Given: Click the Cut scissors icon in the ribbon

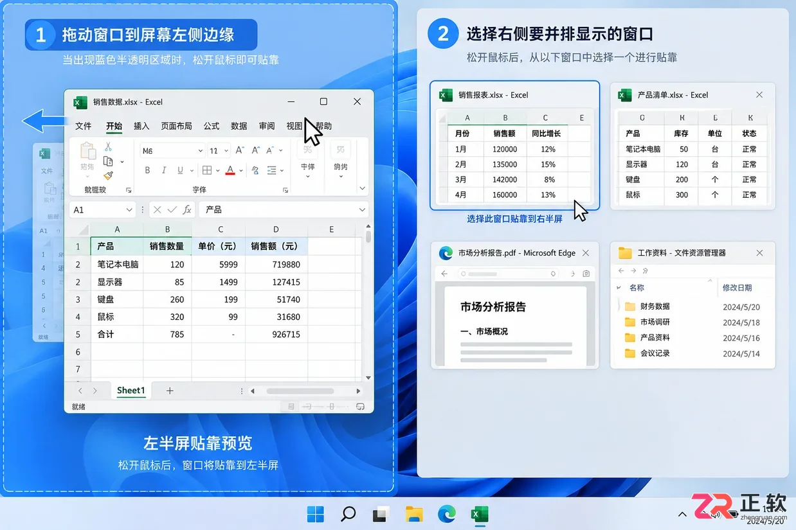Looking at the screenshot, I should (108, 146).
